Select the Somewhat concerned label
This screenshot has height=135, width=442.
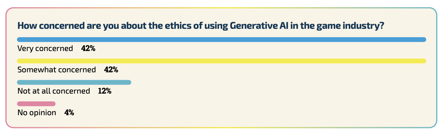pyautogui.click(x=57, y=70)
